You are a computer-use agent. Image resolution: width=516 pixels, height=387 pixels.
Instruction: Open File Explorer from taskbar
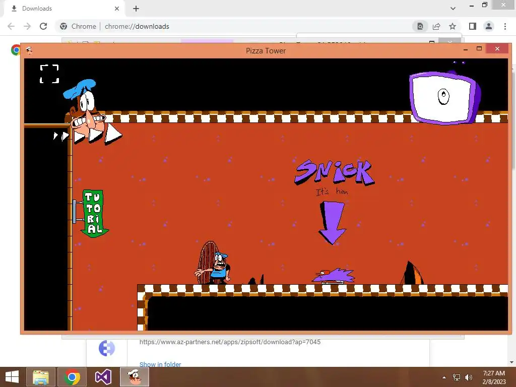tap(41, 377)
